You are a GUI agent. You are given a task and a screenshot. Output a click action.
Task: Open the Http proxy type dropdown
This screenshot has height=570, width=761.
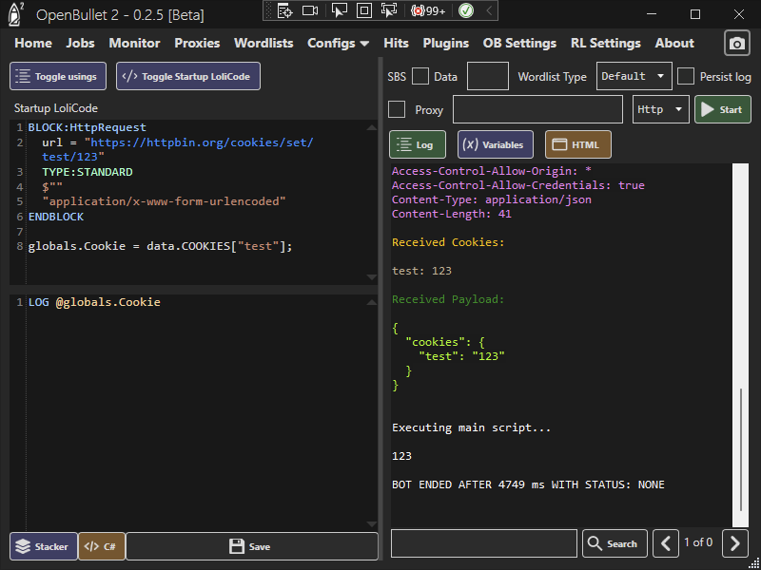(x=660, y=109)
